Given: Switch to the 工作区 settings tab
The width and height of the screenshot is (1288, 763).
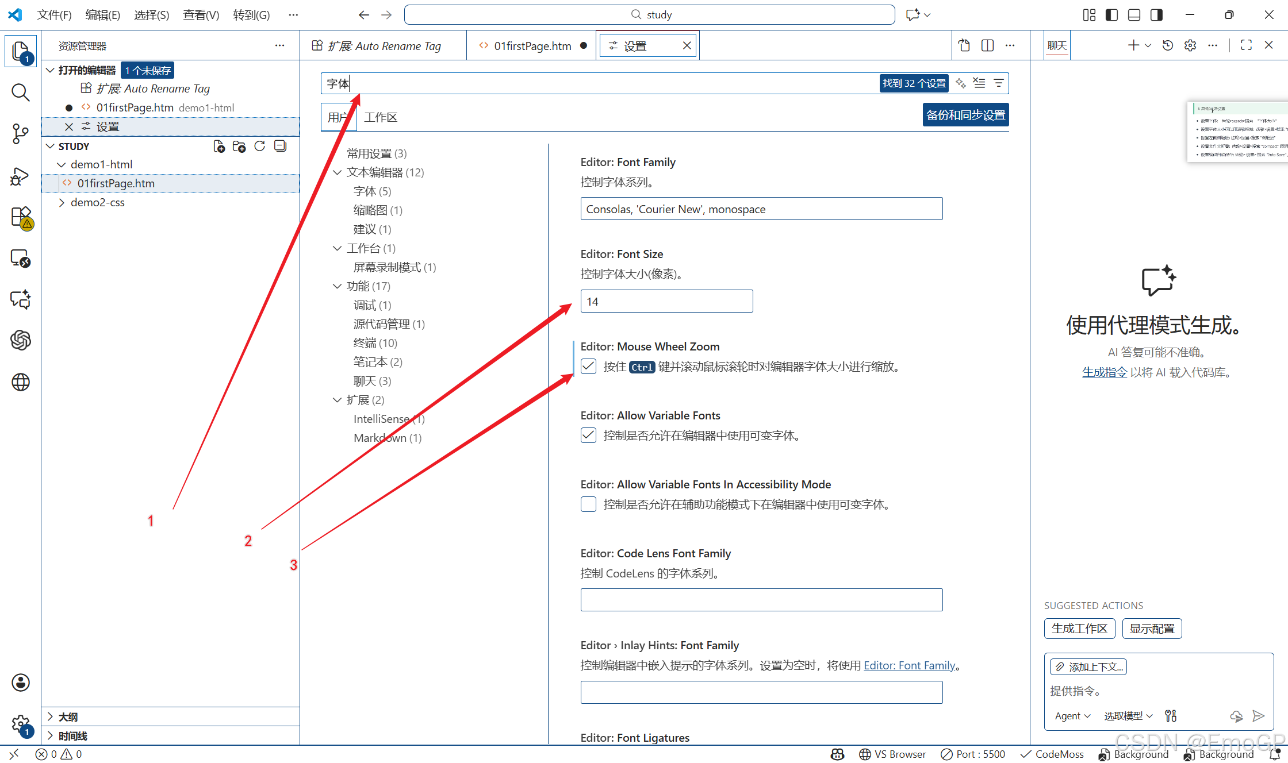Looking at the screenshot, I should [381, 117].
